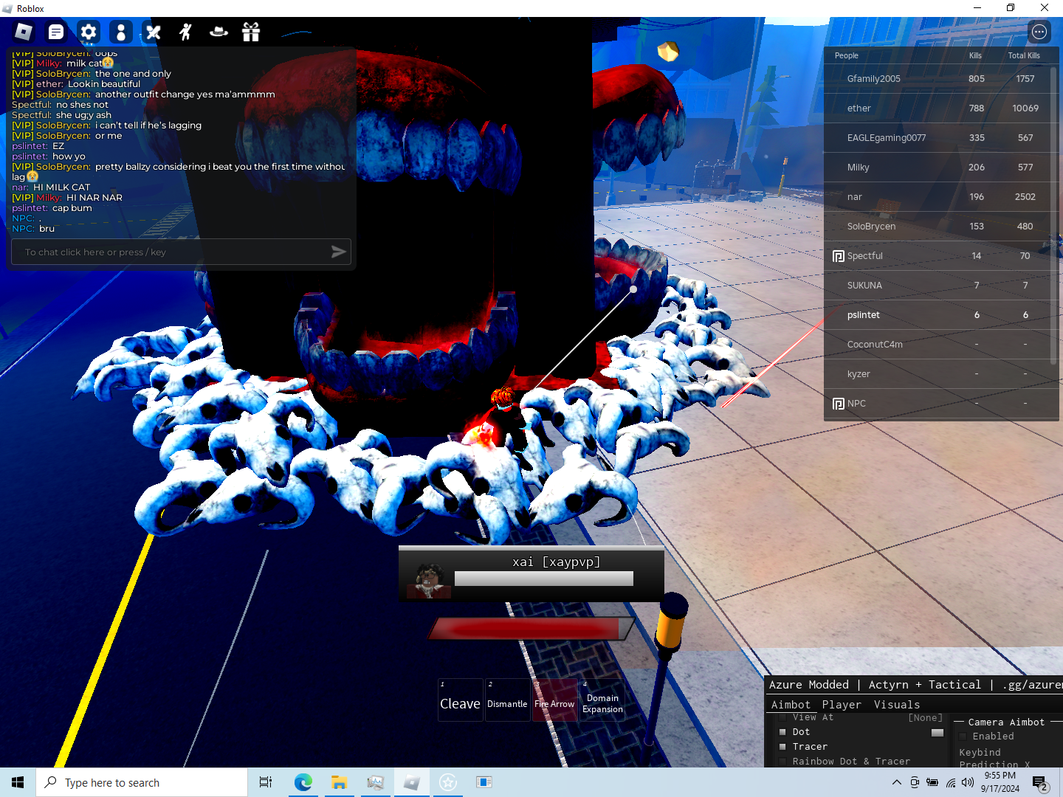Select Domain Expansion ability slot 4
The image size is (1063, 797).
(602, 700)
